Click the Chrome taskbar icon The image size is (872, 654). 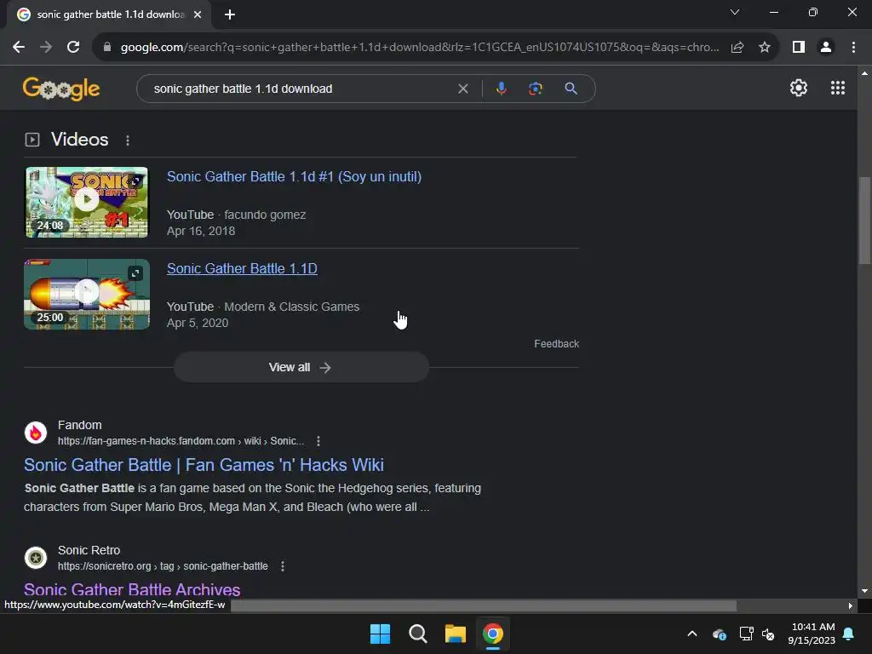tap(493, 634)
